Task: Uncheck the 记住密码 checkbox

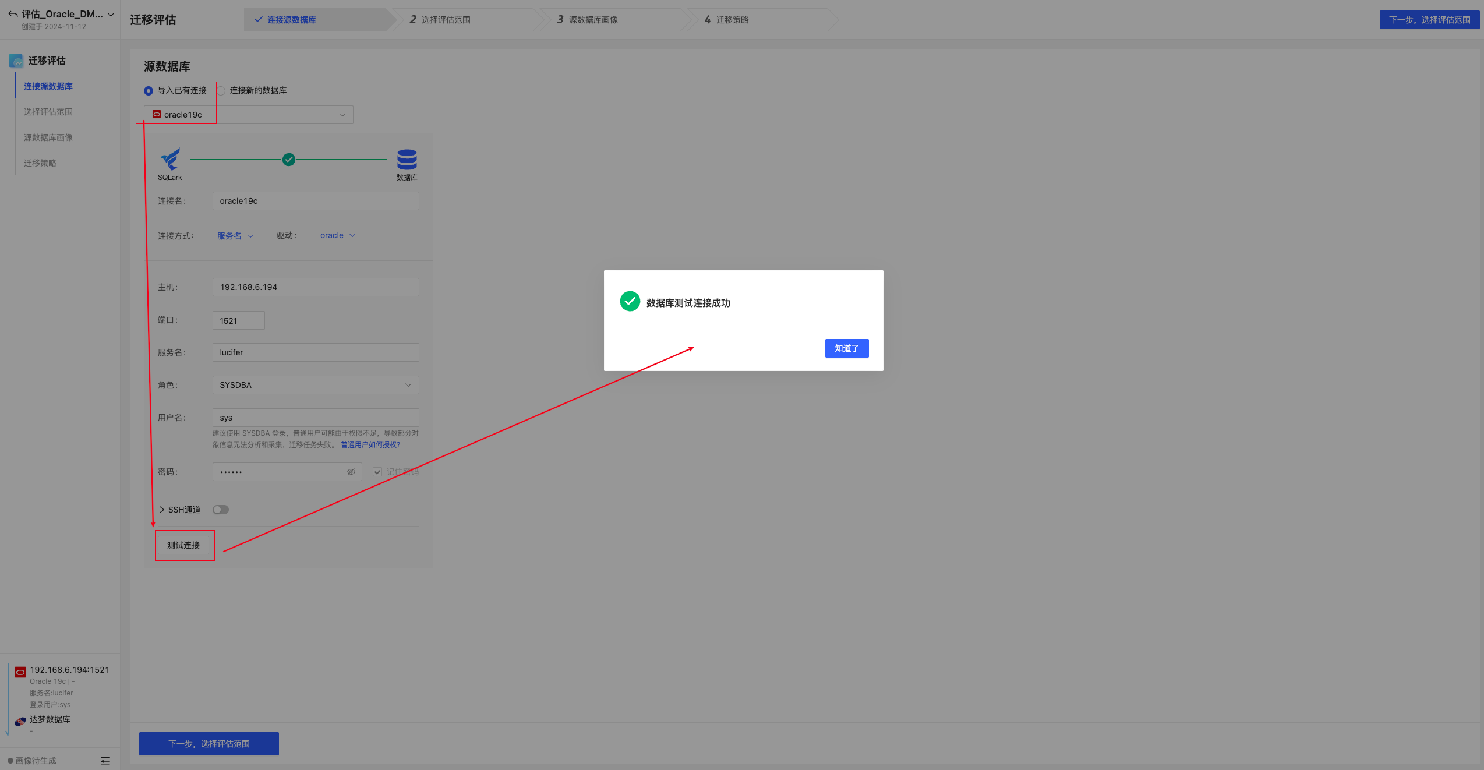Action: 377,472
